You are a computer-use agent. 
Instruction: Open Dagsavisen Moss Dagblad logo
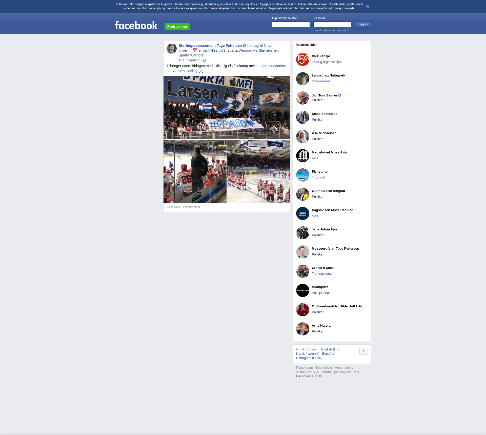point(303,213)
